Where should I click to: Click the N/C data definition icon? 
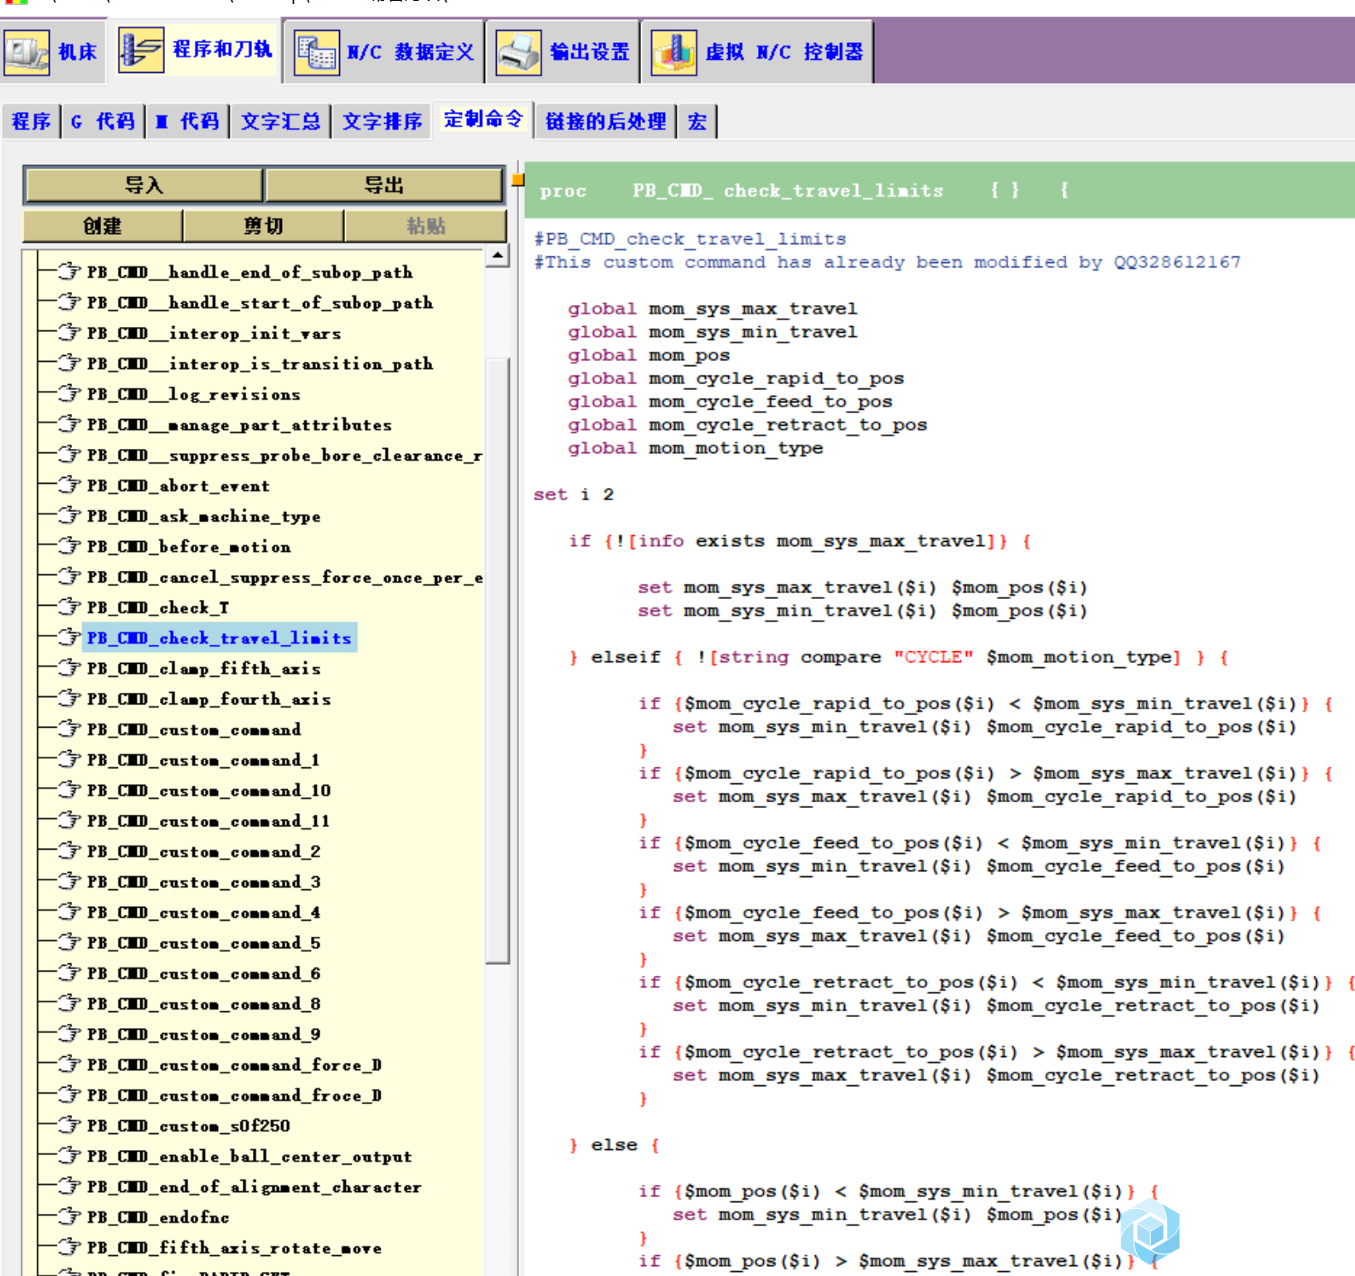pos(317,52)
